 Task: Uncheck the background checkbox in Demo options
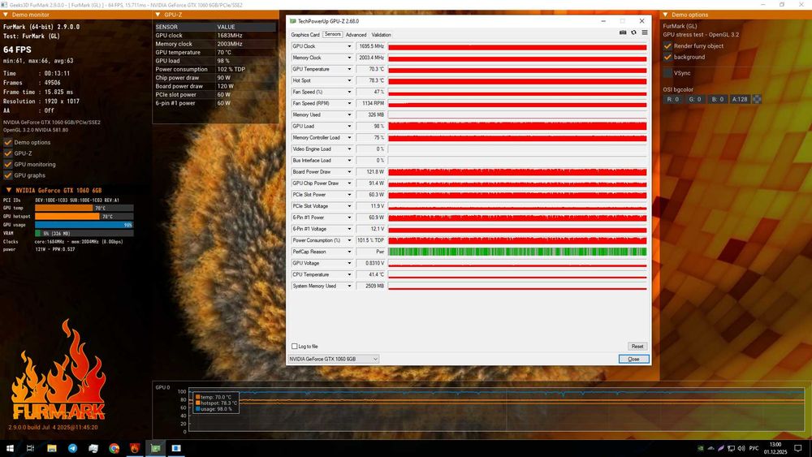667,57
